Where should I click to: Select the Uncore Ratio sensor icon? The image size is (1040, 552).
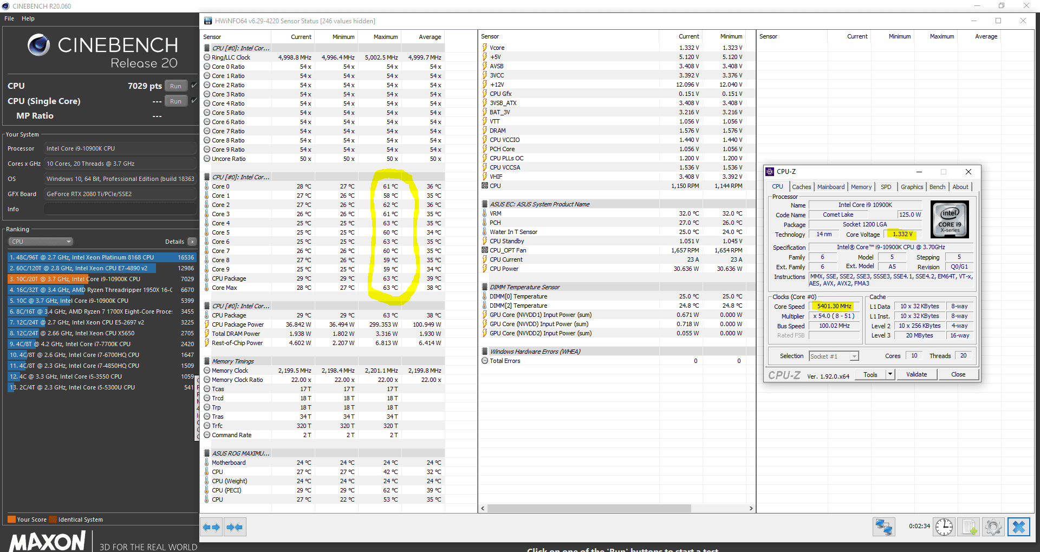click(x=207, y=159)
